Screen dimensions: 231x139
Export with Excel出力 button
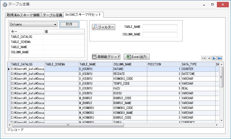137,57
